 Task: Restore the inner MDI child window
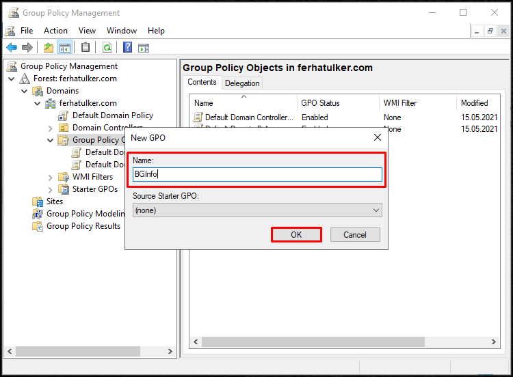[x=490, y=31]
